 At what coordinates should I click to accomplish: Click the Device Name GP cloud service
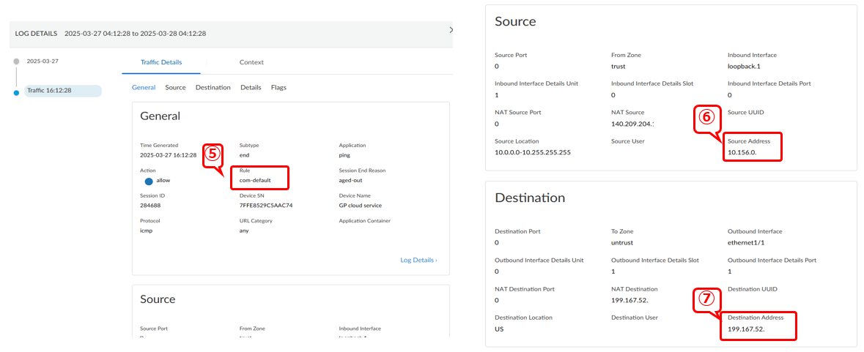(x=361, y=205)
